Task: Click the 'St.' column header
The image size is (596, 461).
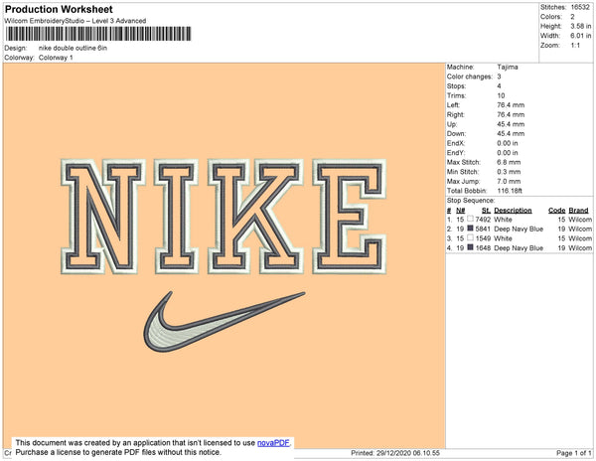Action: click(x=486, y=211)
